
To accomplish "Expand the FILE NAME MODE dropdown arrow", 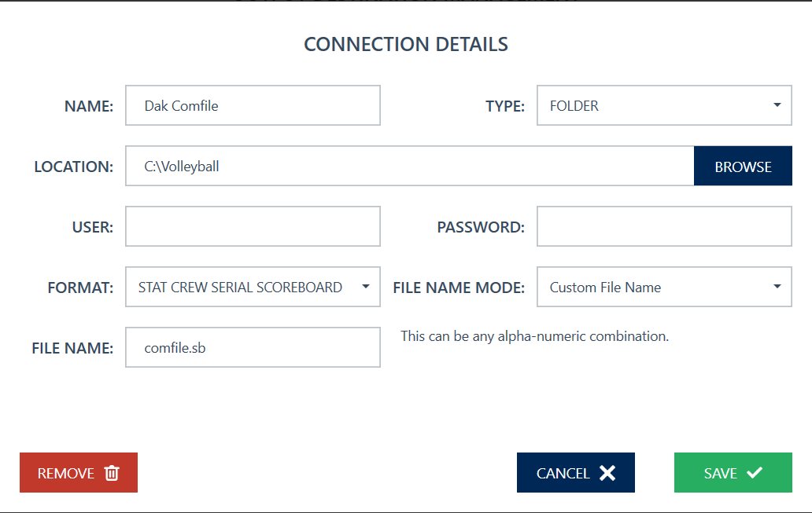I will click(x=777, y=287).
